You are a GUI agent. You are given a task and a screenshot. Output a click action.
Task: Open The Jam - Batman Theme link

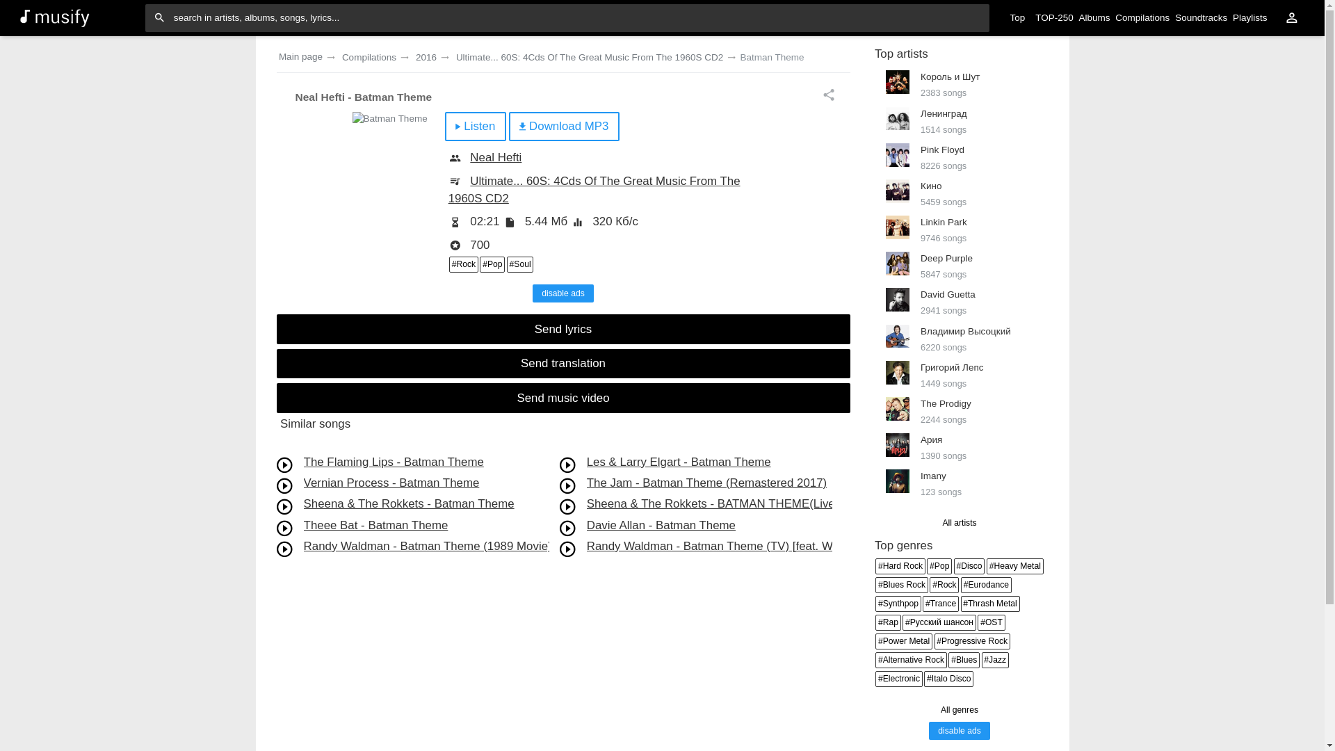coord(706,483)
